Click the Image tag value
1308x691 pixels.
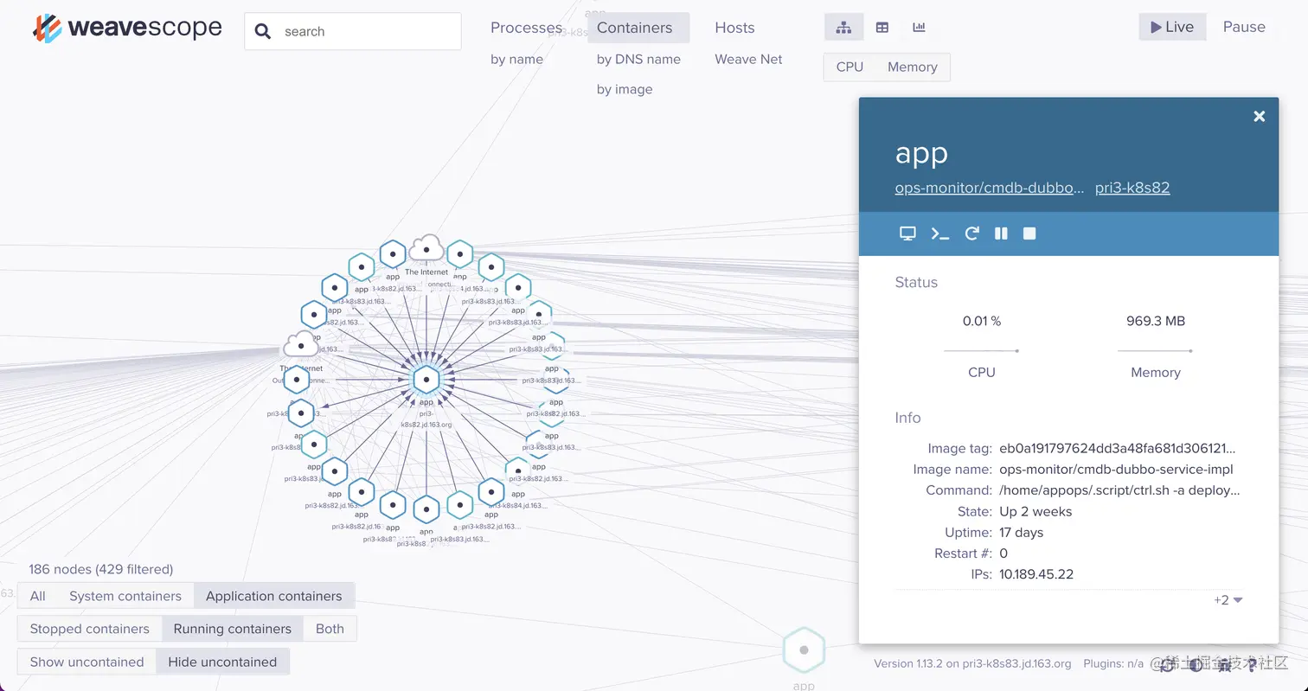click(x=1118, y=448)
